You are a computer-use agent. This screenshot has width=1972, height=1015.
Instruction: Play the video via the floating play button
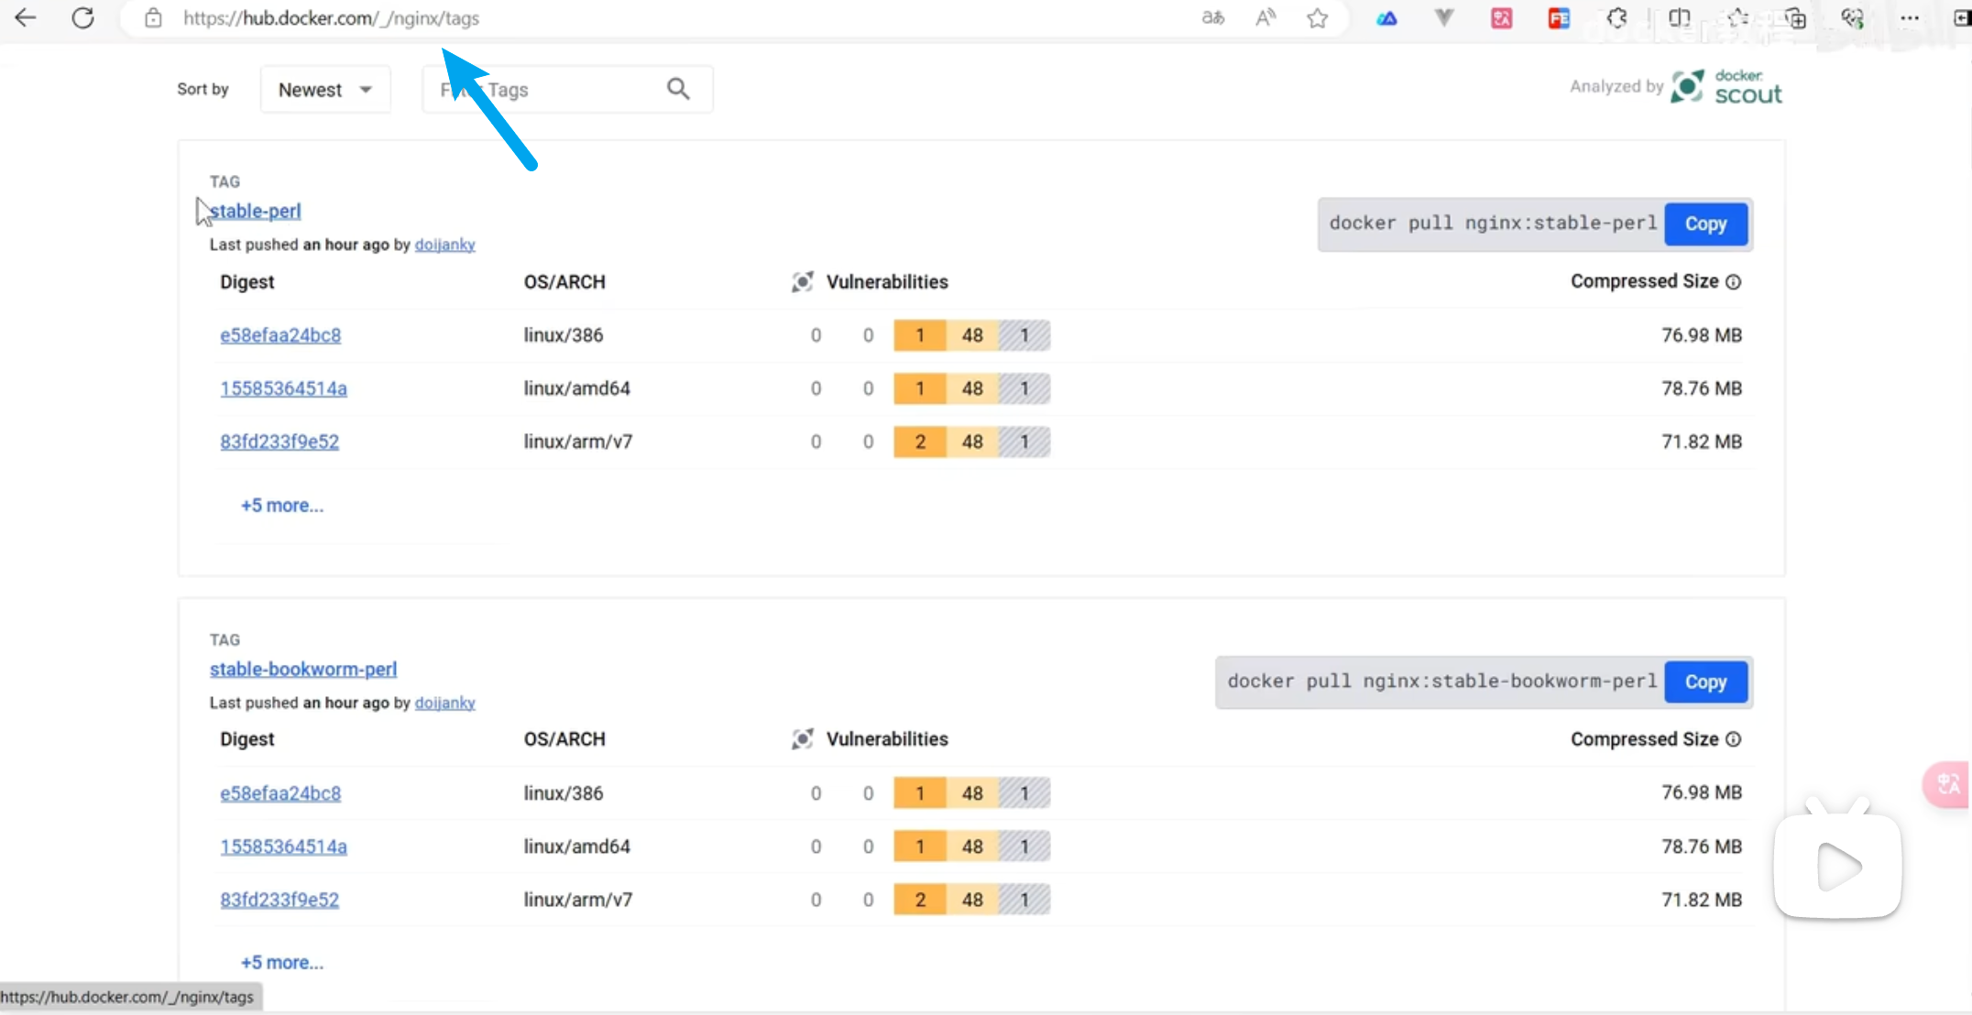click(1838, 865)
